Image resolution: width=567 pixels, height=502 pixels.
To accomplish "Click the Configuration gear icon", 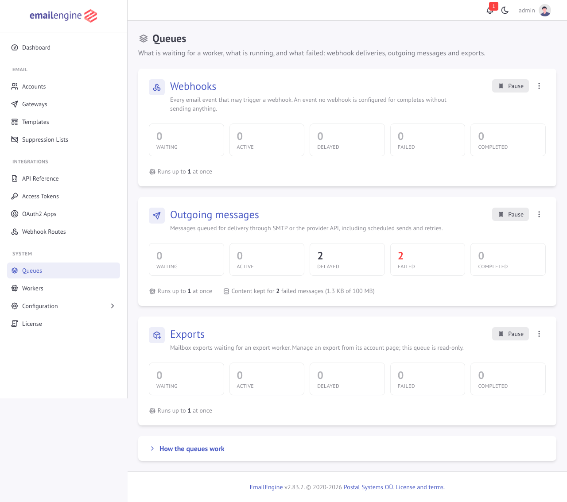I will 15,306.
